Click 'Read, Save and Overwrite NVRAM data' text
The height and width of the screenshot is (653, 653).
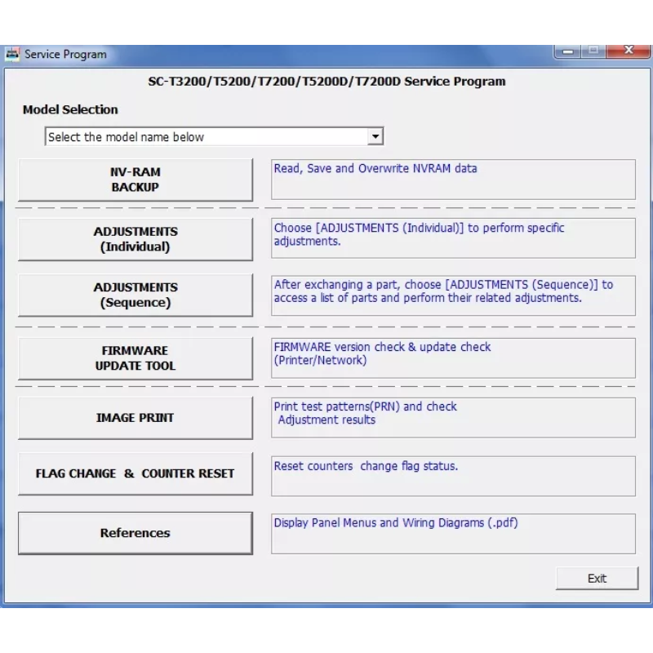375,168
